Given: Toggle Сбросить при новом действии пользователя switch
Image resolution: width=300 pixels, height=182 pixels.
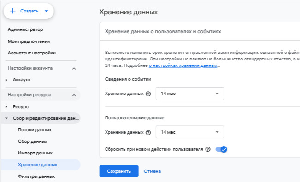Looking at the screenshot, I should coord(221,149).
